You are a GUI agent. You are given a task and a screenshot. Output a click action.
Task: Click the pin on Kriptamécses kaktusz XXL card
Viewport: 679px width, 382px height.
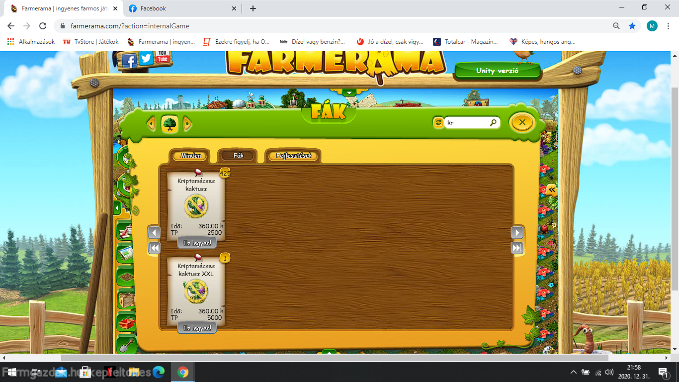pyautogui.click(x=197, y=258)
